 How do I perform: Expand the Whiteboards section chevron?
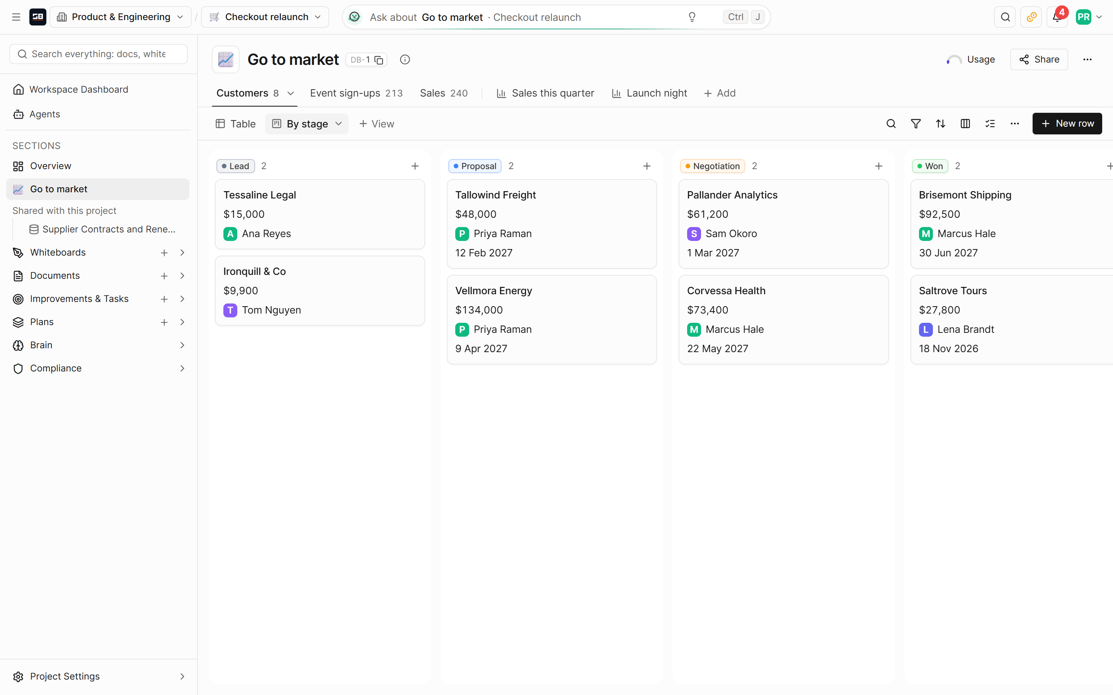pyautogui.click(x=182, y=253)
